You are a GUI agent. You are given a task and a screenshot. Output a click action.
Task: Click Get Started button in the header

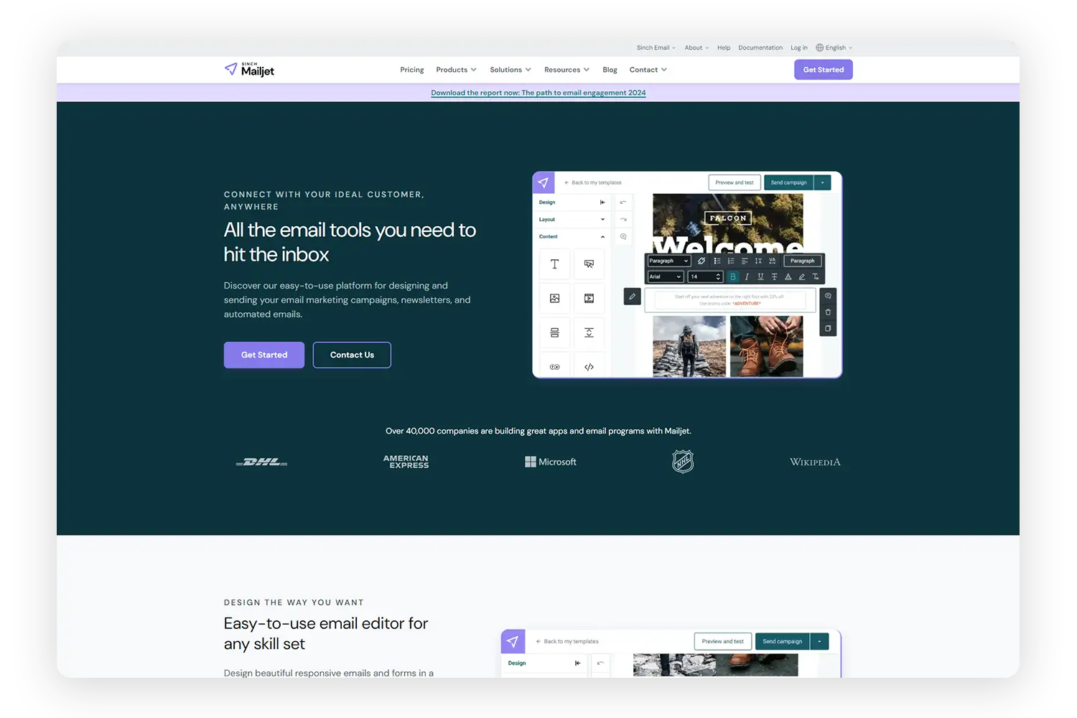(824, 70)
